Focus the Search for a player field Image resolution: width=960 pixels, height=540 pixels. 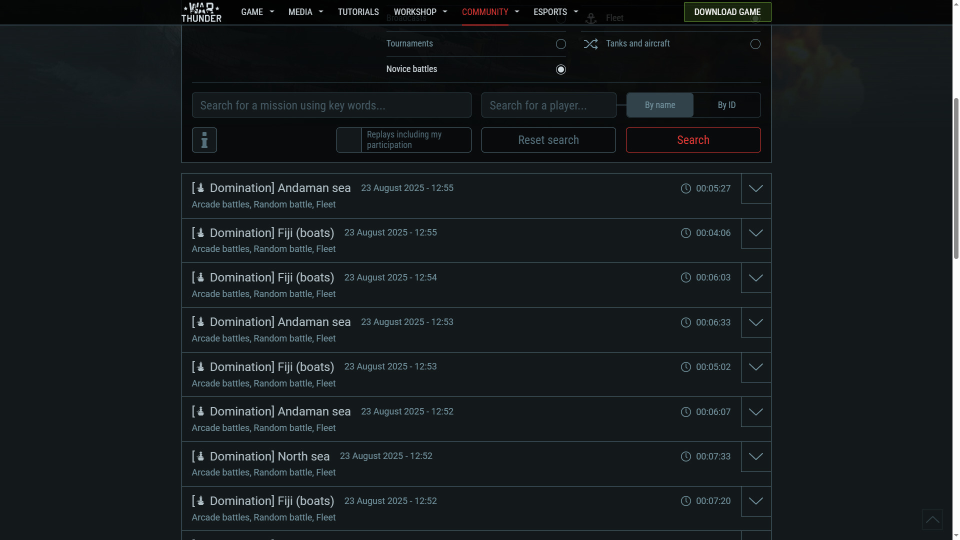tap(548, 105)
